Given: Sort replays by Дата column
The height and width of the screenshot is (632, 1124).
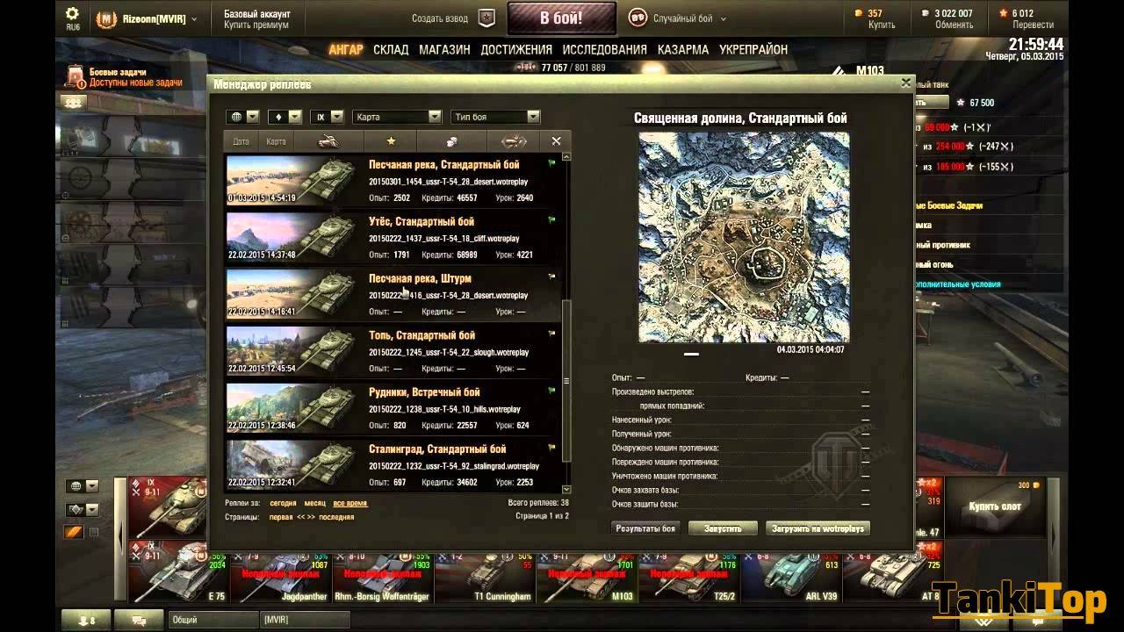Looking at the screenshot, I should pos(241,141).
